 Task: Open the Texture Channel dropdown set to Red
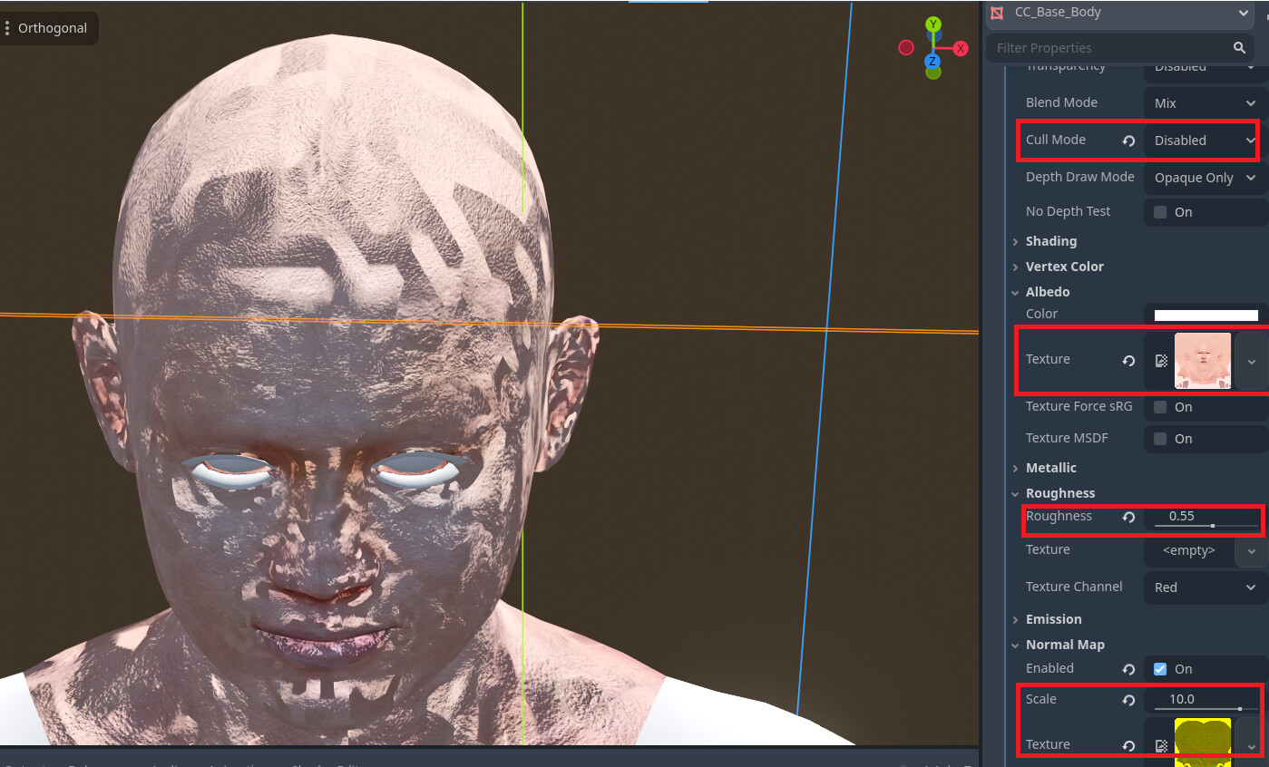coord(1203,587)
